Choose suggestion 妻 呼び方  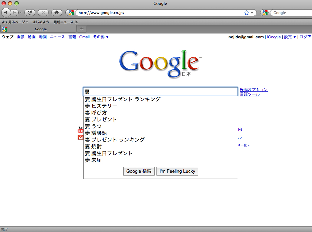coord(160,113)
